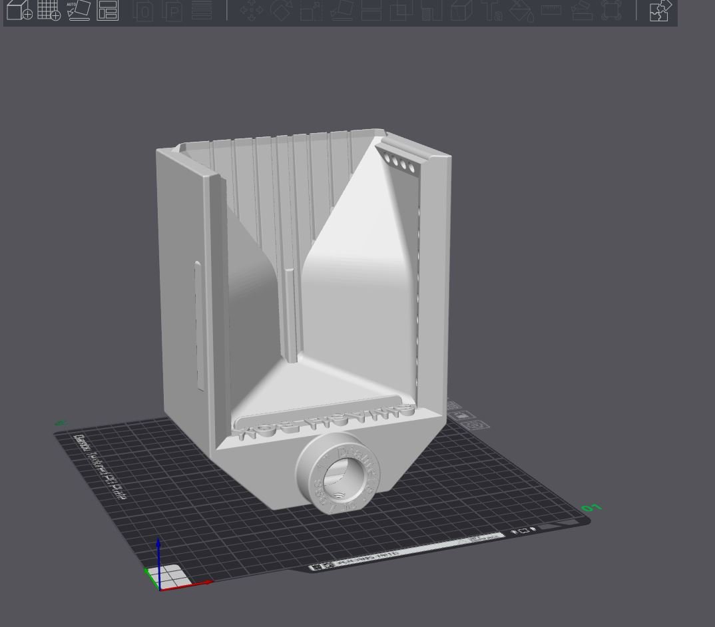
Task: Switch to Assembly view via puzzle icon
Action: click(x=660, y=12)
